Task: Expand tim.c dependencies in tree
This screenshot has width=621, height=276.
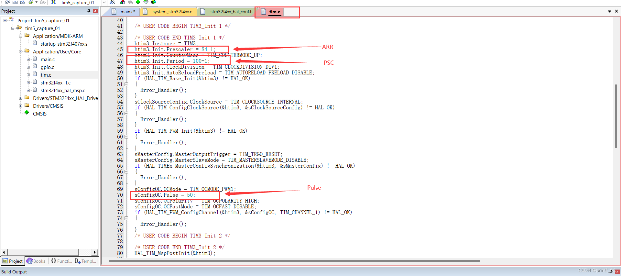Action: (28, 75)
